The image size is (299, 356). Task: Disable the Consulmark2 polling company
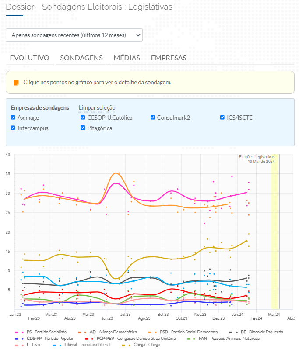click(x=153, y=118)
